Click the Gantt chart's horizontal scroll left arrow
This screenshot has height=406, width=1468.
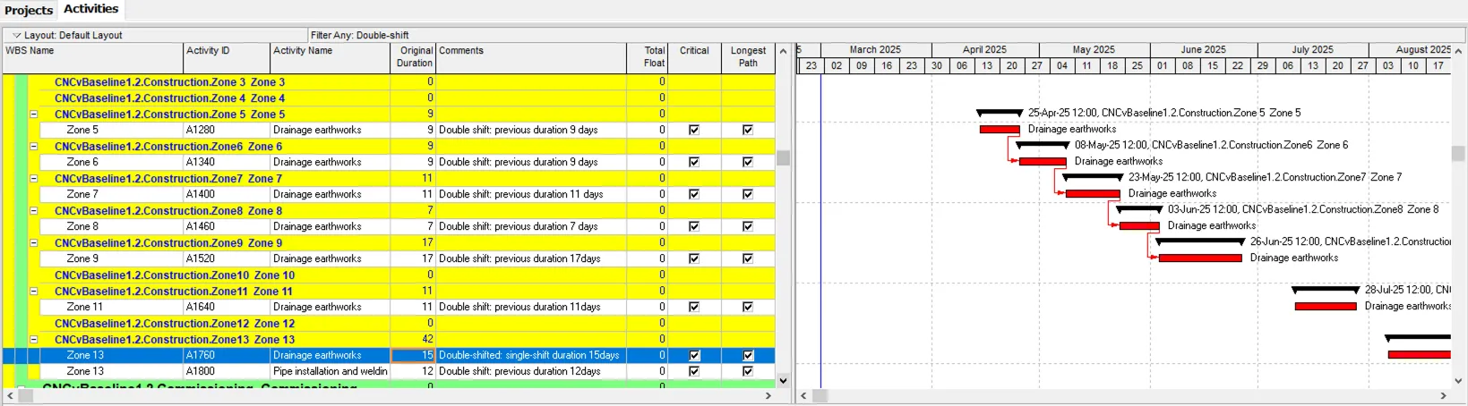click(x=803, y=395)
